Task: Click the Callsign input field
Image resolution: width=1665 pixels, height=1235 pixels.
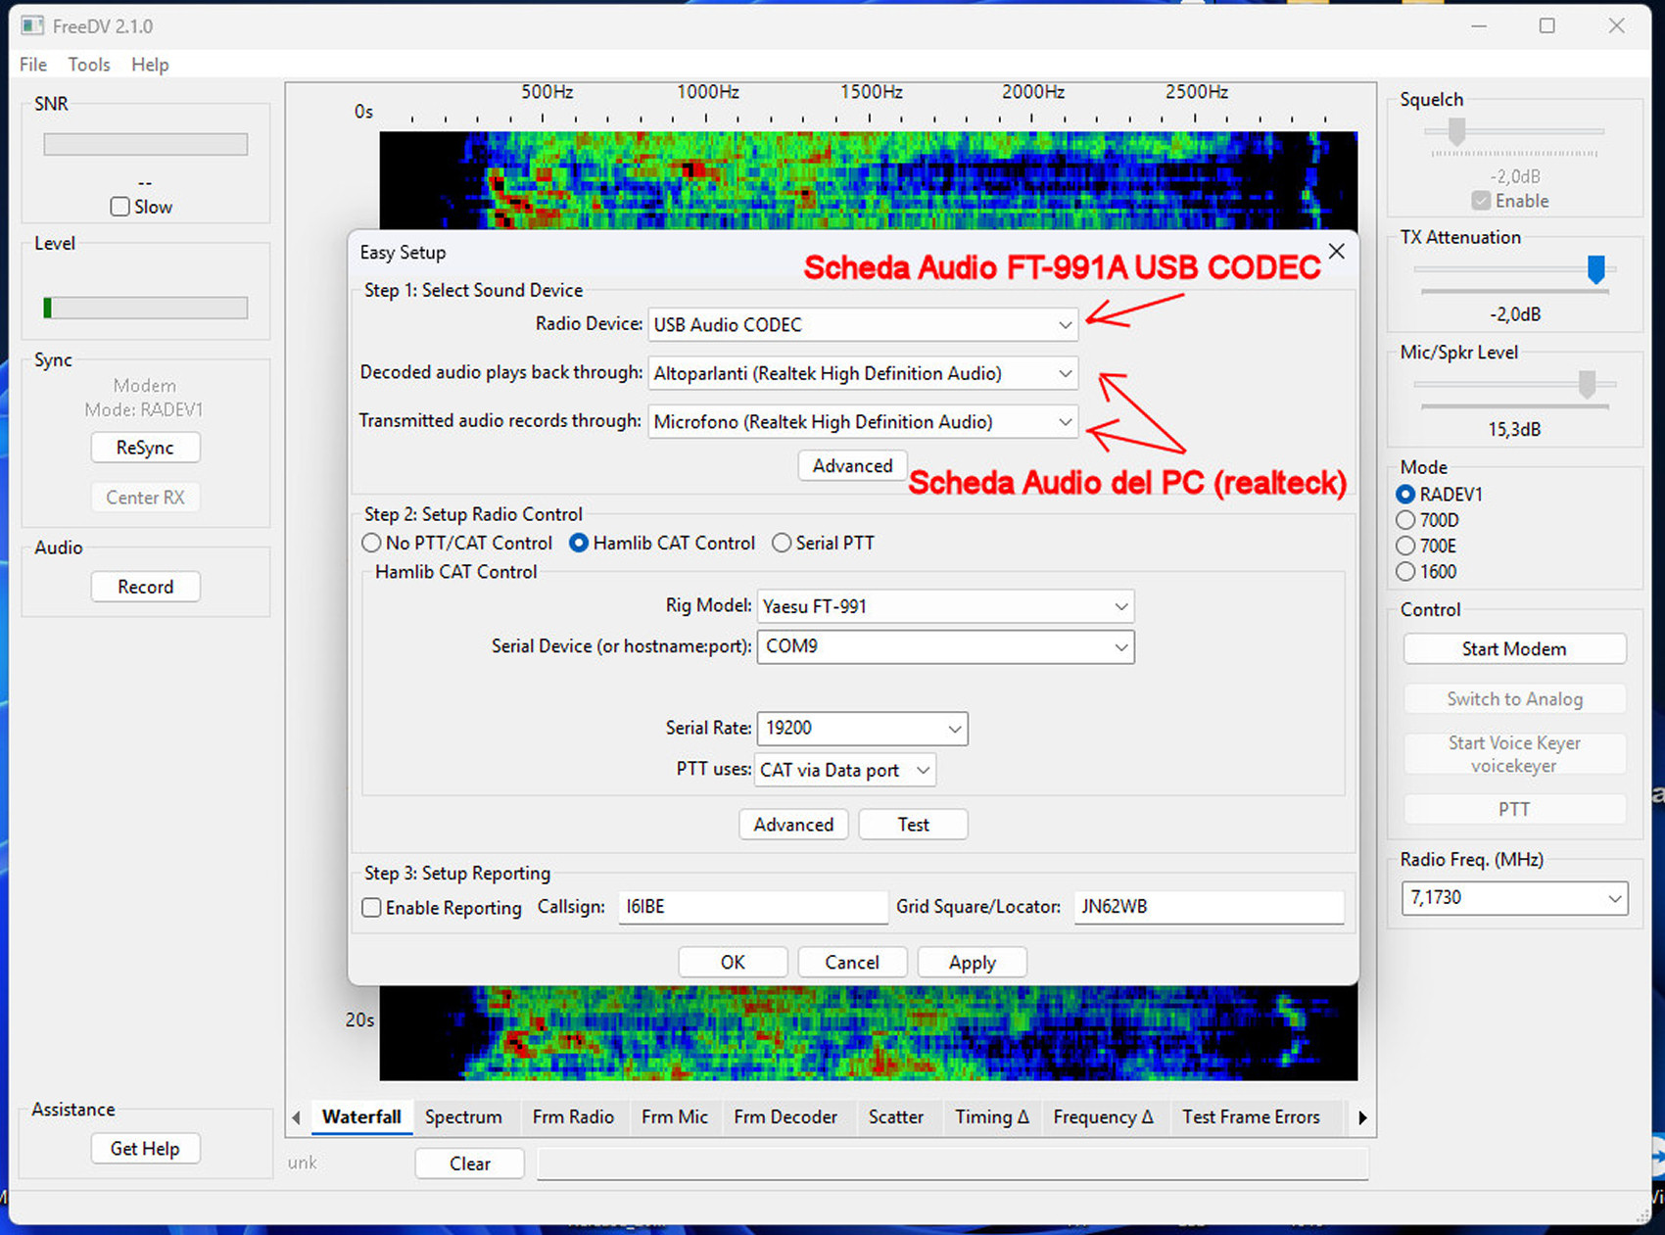Action: 751,907
